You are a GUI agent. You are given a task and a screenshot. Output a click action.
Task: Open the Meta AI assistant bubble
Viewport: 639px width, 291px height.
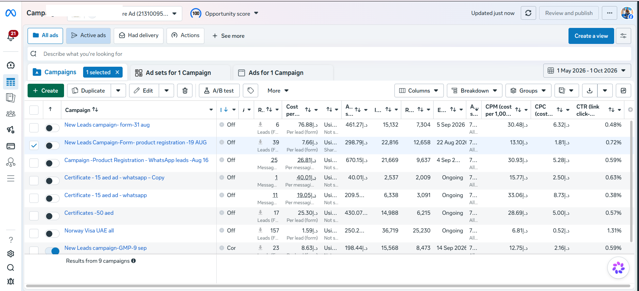point(618,268)
